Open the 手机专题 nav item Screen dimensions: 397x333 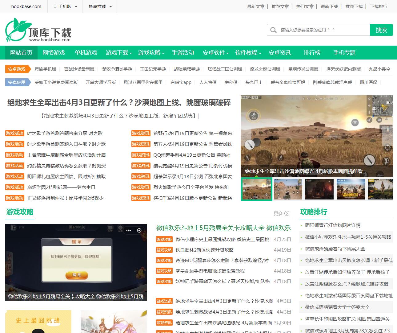[x=344, y=53]
